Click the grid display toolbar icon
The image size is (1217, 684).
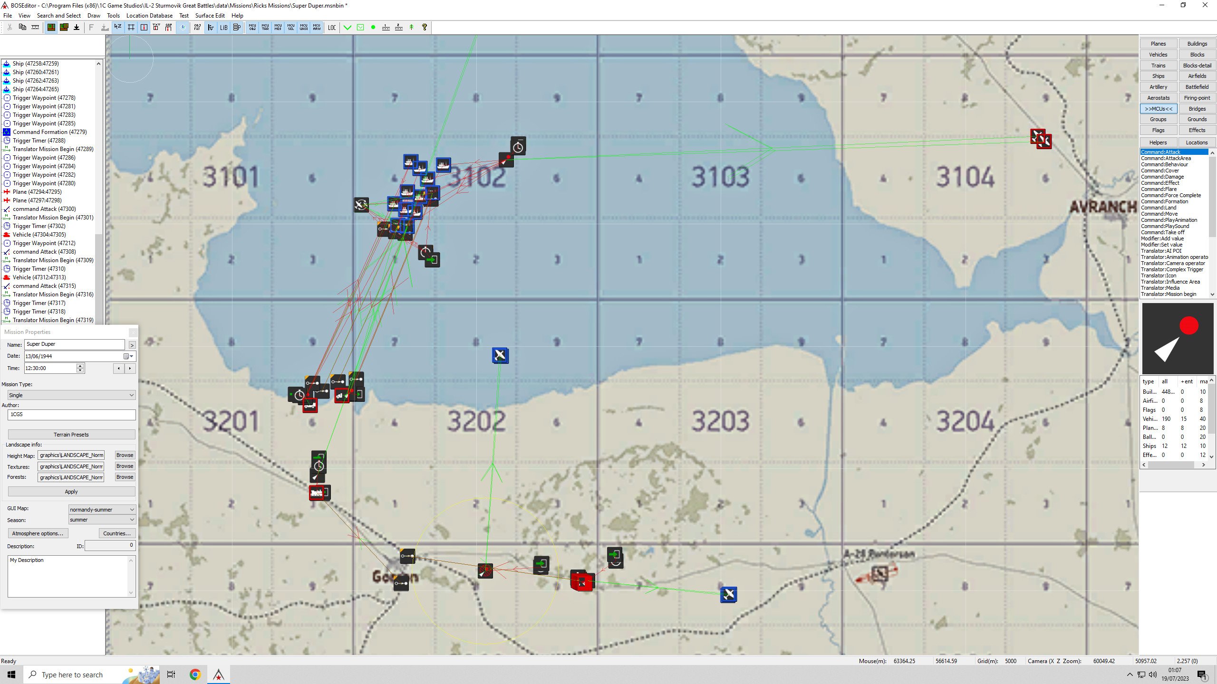pos(131,28)
